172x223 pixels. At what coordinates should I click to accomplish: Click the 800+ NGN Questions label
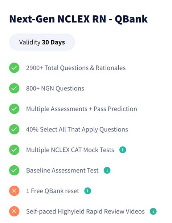[x=55, y=88]
